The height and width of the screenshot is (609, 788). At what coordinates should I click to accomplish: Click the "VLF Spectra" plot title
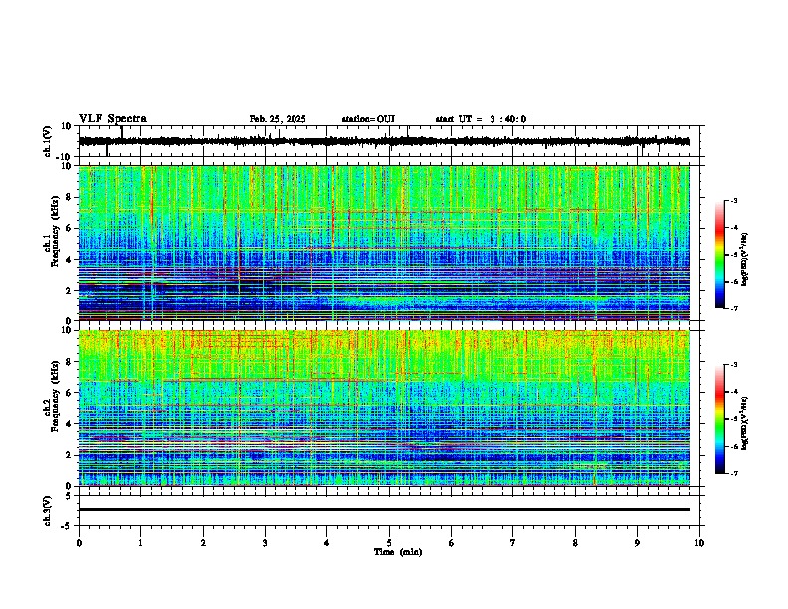pos(112,119)
